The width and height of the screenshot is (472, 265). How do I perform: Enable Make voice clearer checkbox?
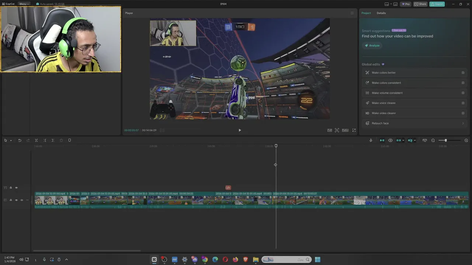[x=463, y=103]
